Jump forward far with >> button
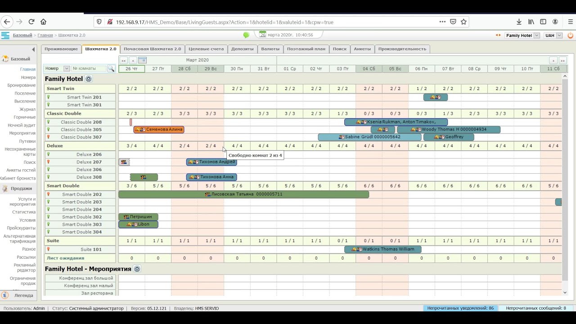This screenshot has height=324, width=576. (562, 60)
